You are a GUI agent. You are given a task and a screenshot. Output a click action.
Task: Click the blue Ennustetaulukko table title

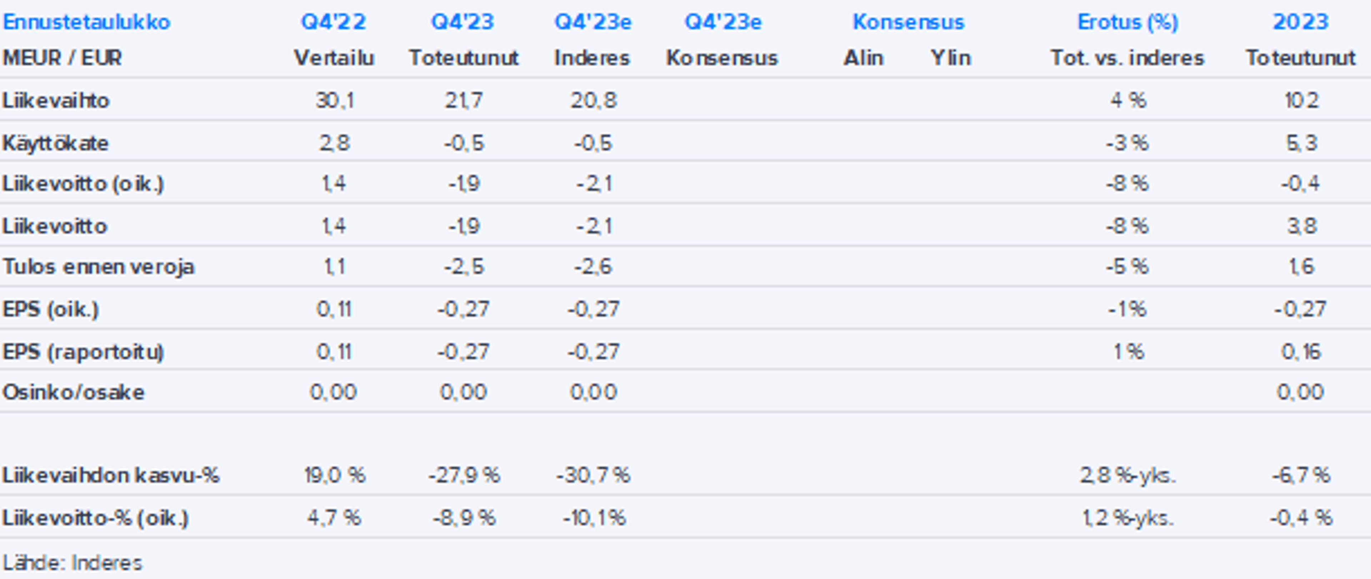86,23
